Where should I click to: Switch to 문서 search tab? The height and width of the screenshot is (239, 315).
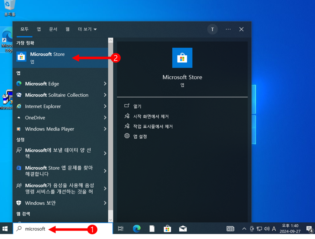53,29
